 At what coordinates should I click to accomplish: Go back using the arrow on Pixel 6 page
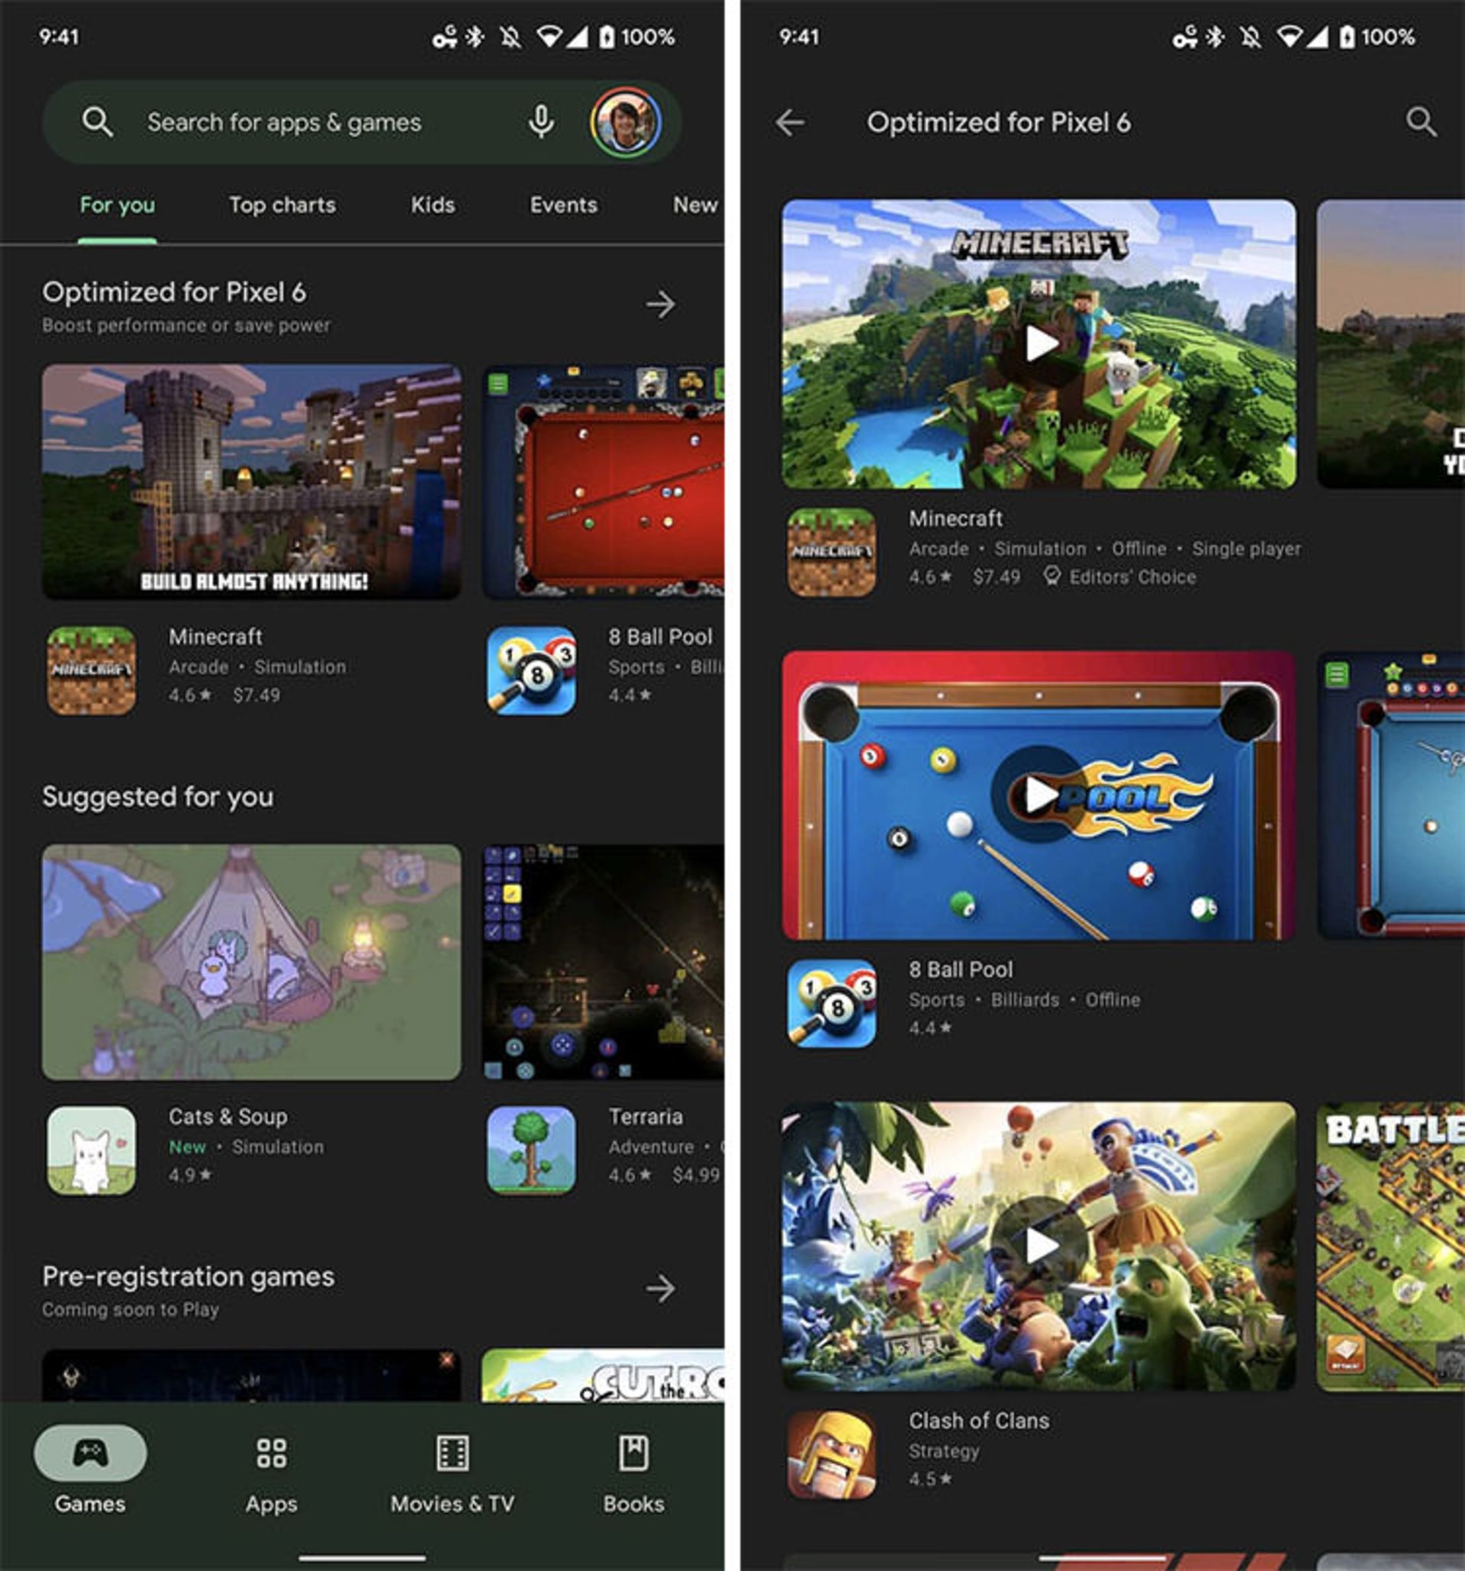pyautogui.click(x=790, y=122)
